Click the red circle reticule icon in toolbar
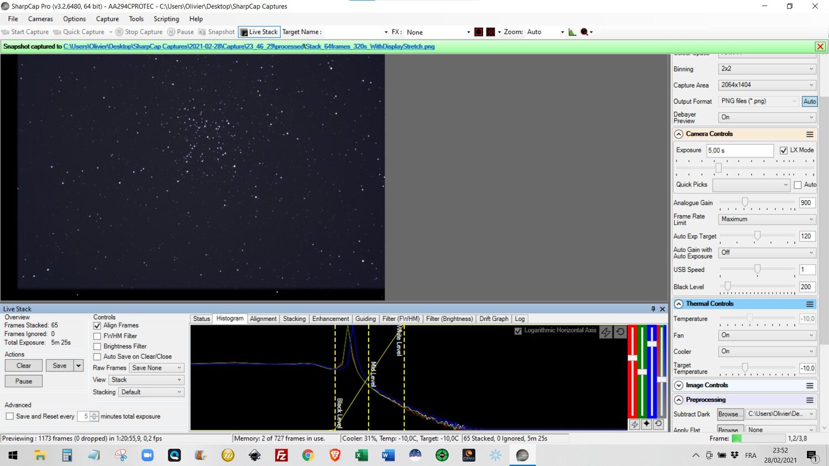This screenshot has height=466, width=829. click(x=479, y=32)
